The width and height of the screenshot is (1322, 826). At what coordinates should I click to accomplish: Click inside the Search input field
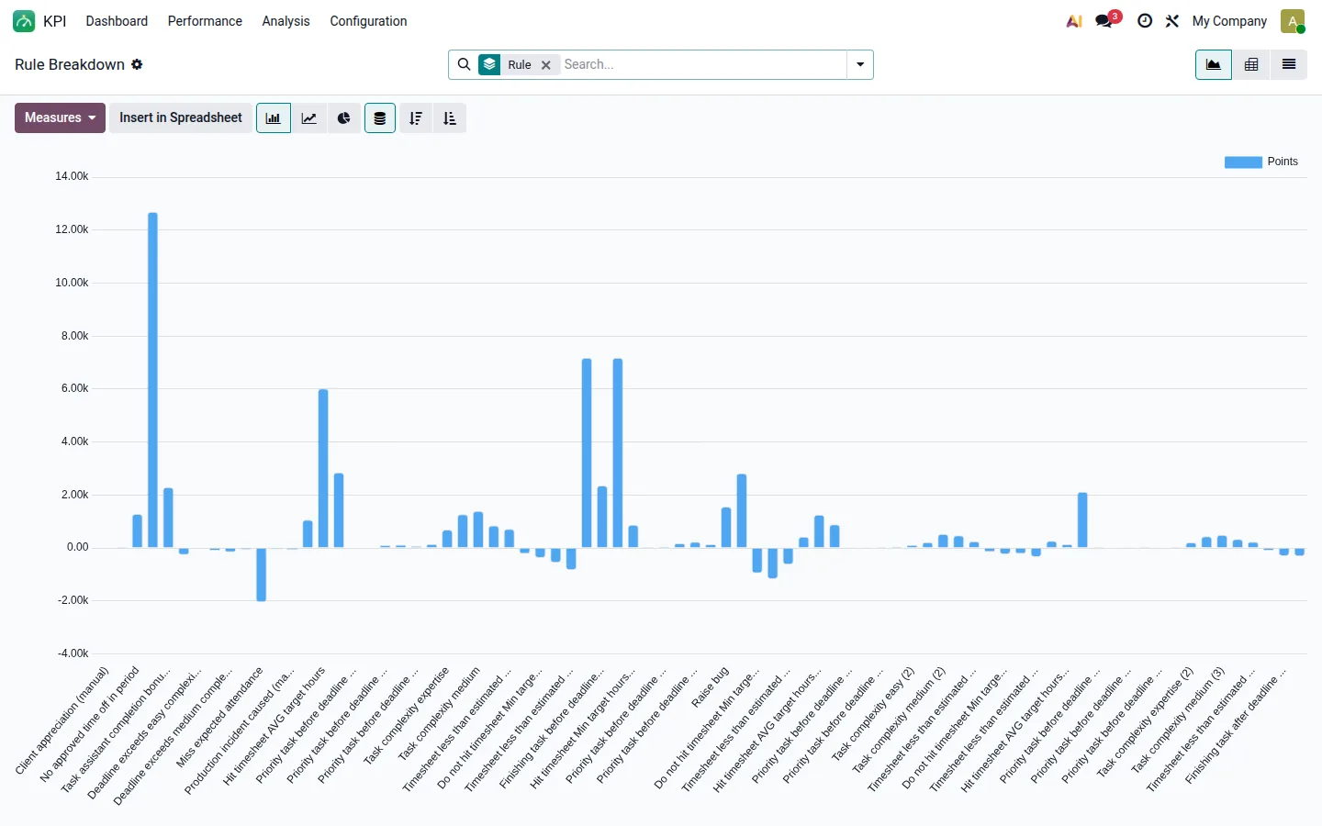tap(702, 64)
